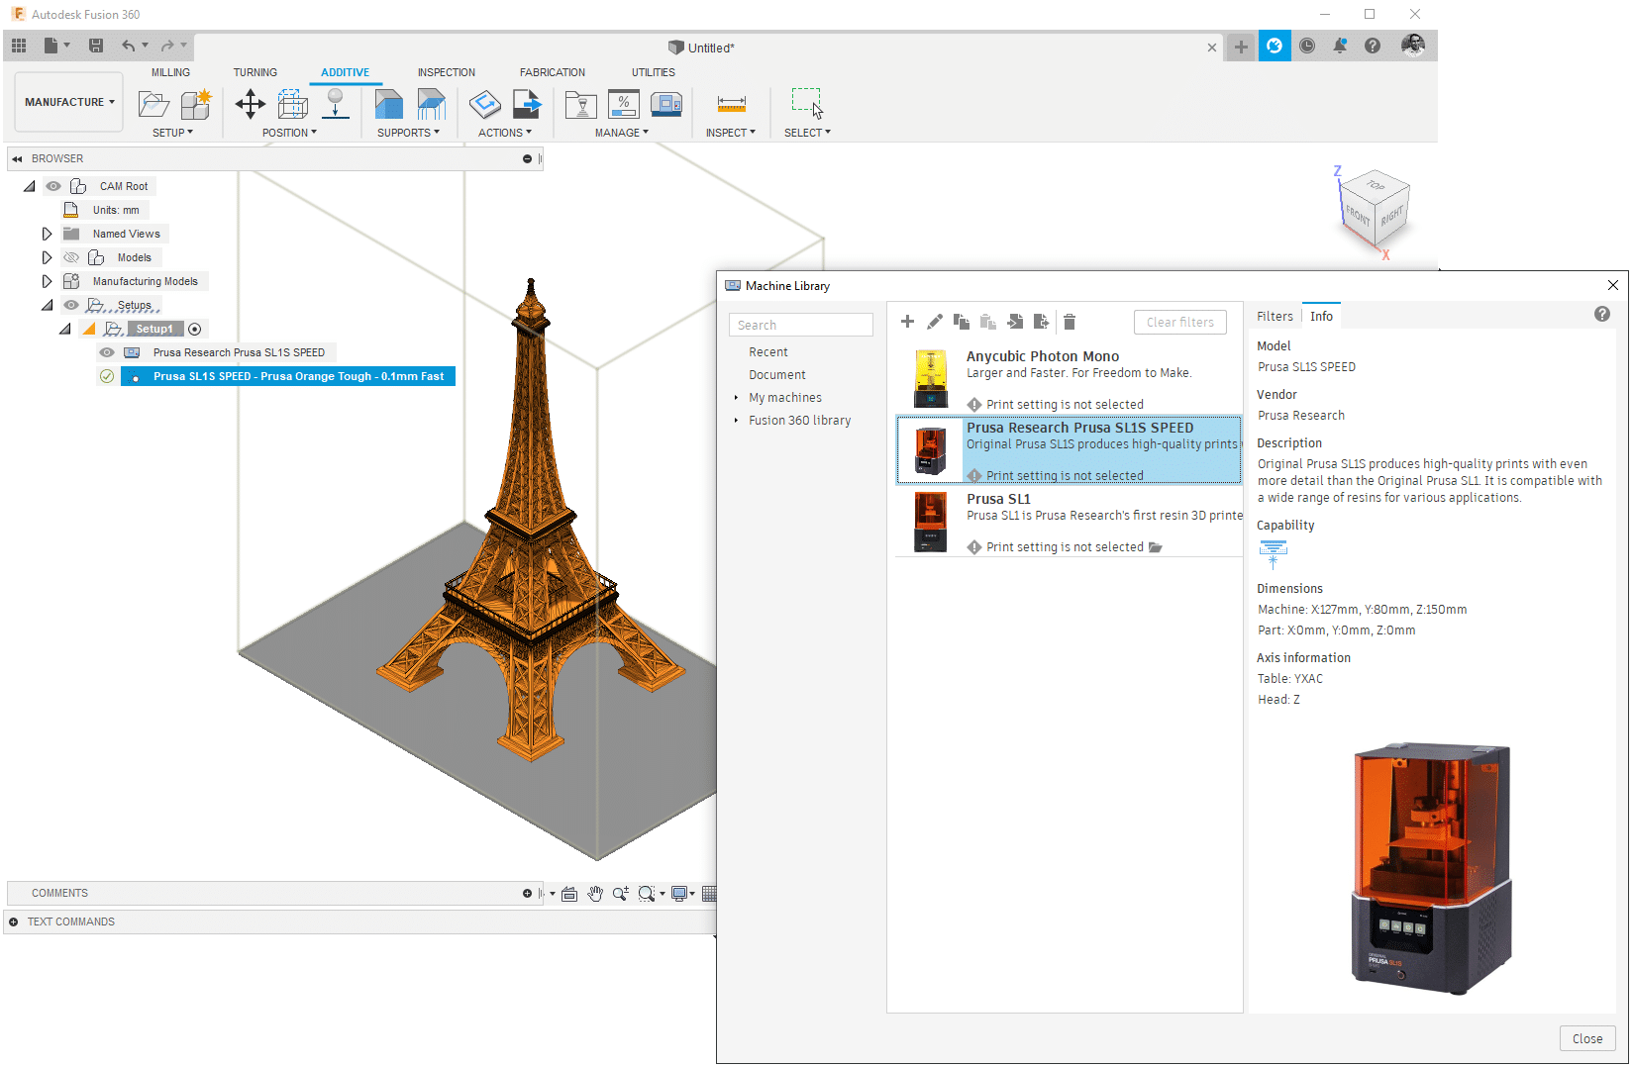Select the Solid Volume Support icon

tap(389, 104)
